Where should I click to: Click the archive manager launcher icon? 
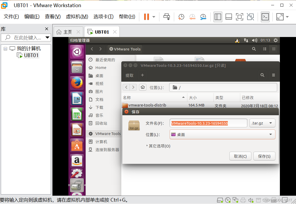pyautogui.click(x=77, y=185)
